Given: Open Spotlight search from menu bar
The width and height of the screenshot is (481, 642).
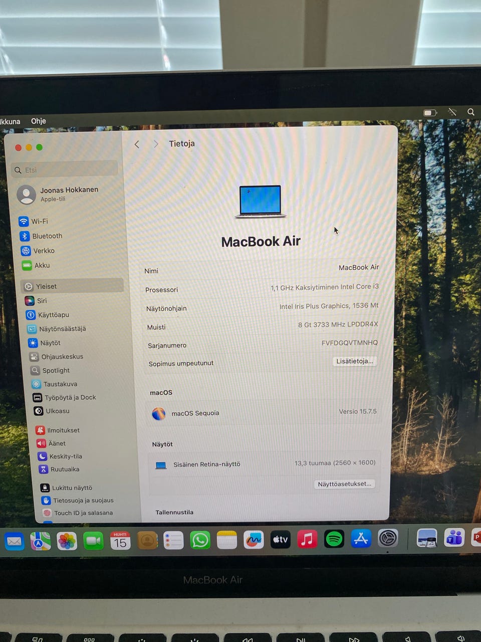Looking at the screenshot, I should (471, 112).
